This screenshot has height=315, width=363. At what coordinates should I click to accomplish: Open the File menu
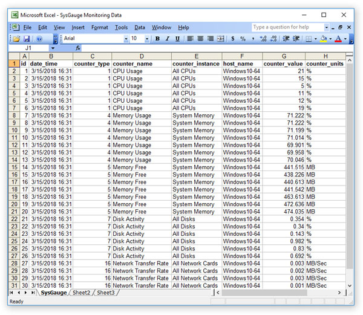tap(27, 28)
